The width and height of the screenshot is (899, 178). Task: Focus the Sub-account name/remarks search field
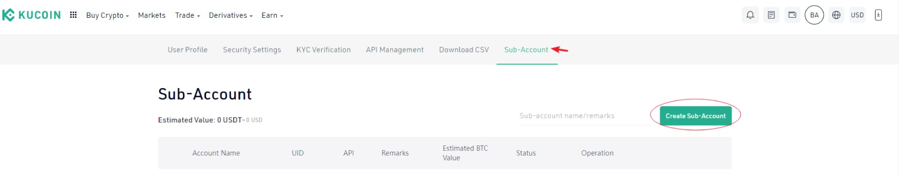[x=584, y=116]
